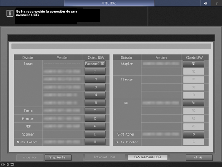The height and width of the screenshot is (167, 222).
Task: Click the Tonic division label
Action: 28,111
